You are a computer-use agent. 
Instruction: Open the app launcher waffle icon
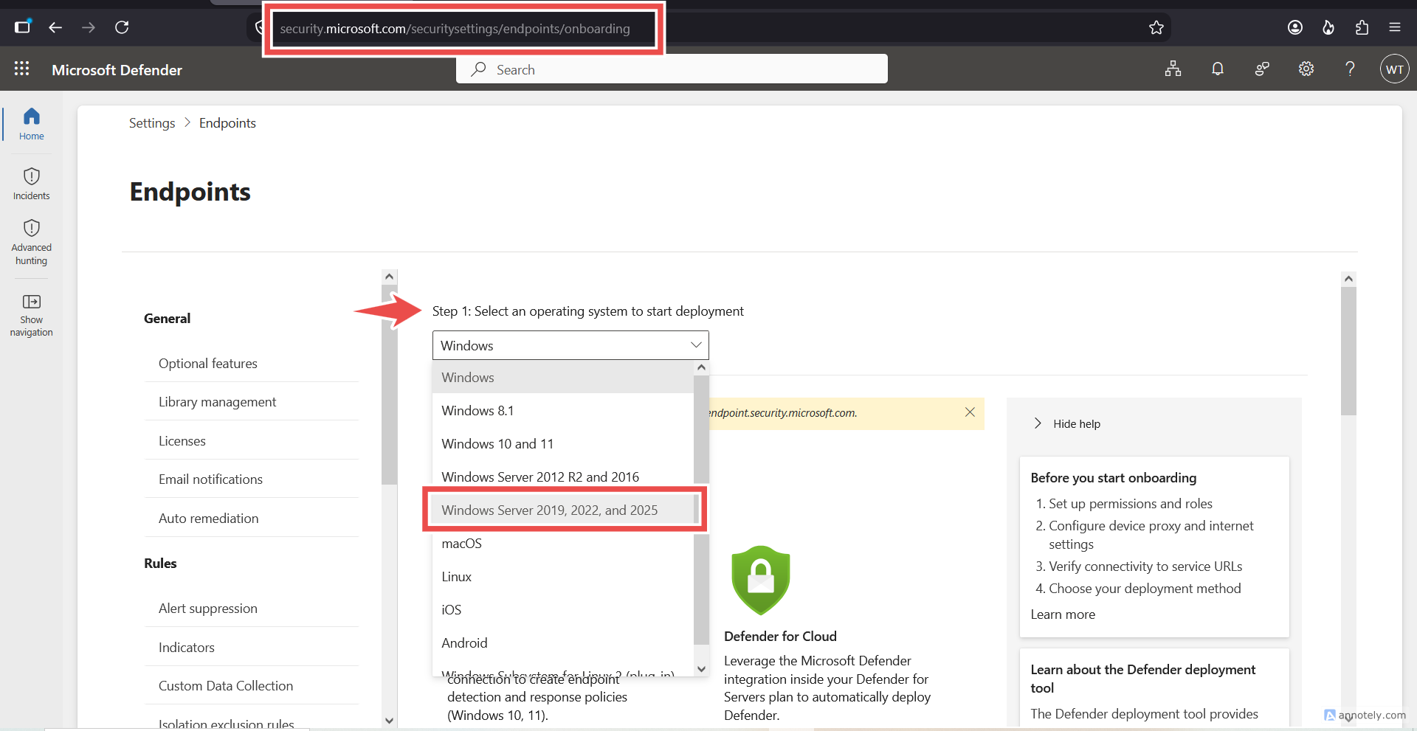pos(22,69)
